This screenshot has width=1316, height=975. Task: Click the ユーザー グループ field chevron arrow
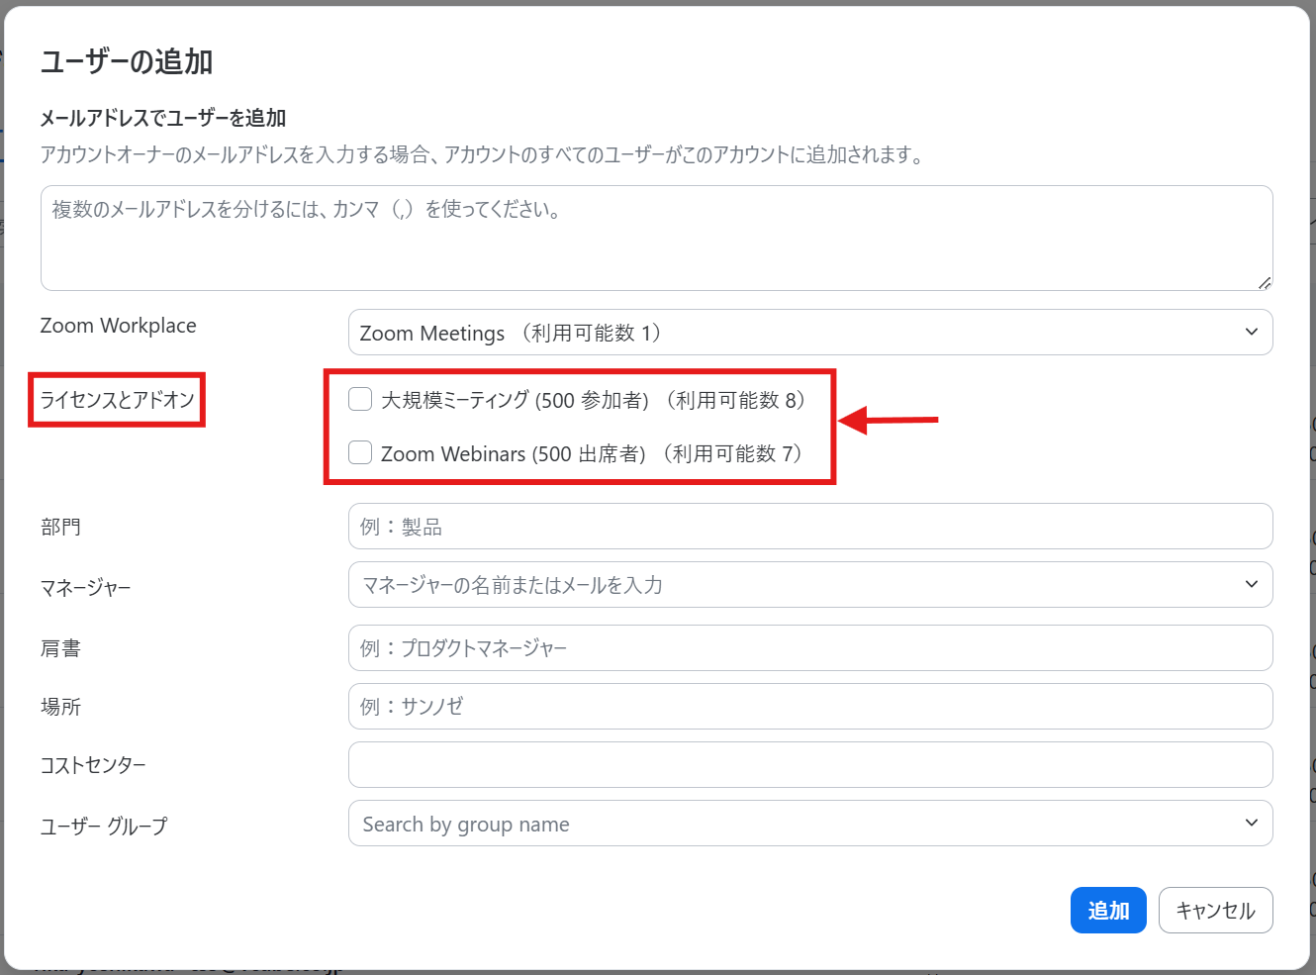tap(1252, 823)
